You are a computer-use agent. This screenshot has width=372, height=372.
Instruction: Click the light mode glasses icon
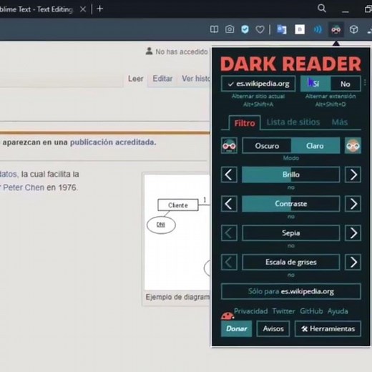pyautogui.click(x=353, y=145)
